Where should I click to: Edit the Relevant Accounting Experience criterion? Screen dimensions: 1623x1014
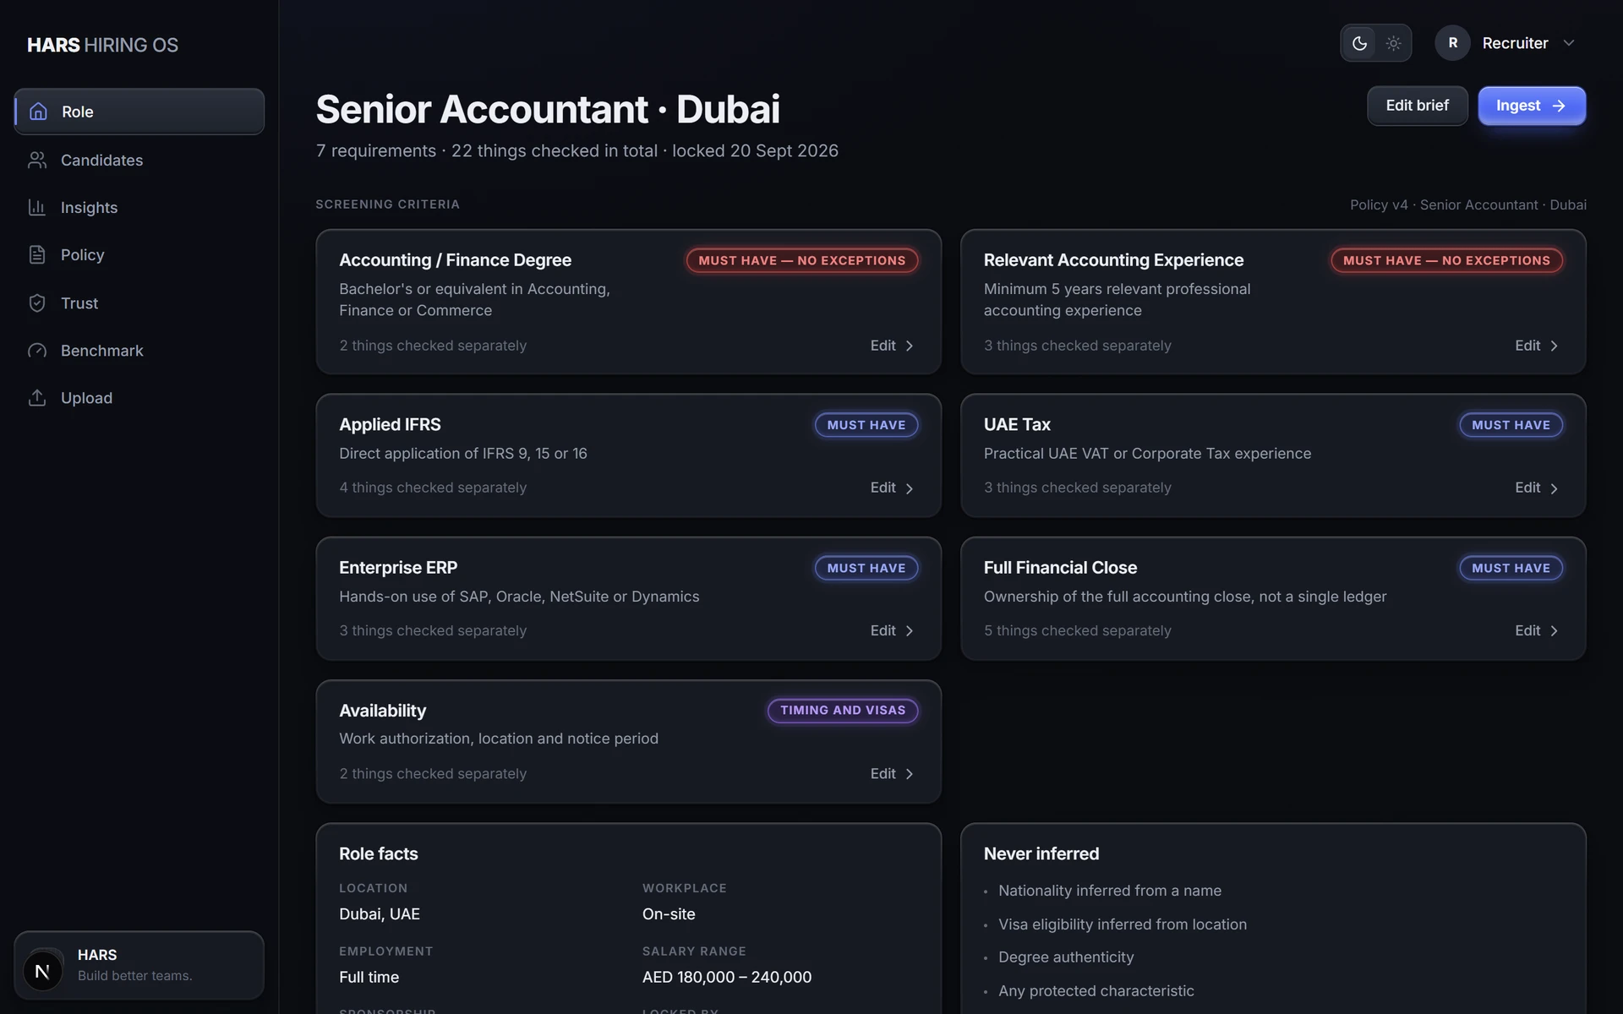1536,346
